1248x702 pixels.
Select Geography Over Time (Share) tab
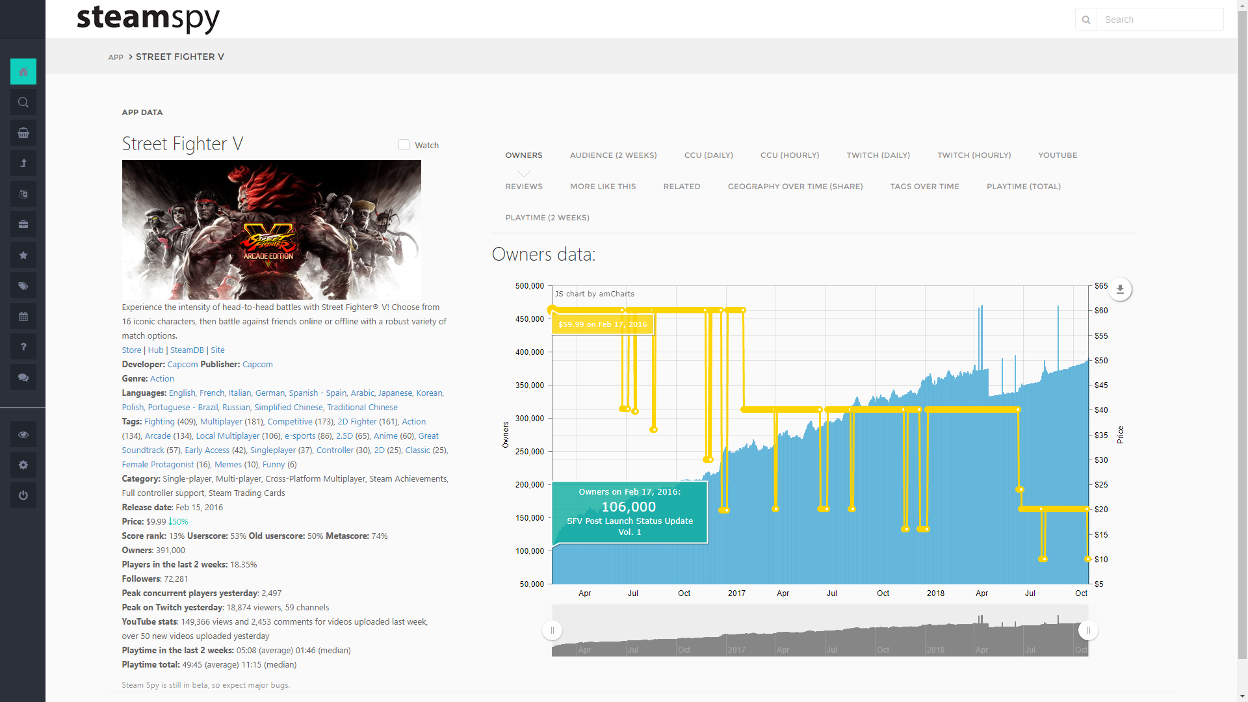point(795,187)
